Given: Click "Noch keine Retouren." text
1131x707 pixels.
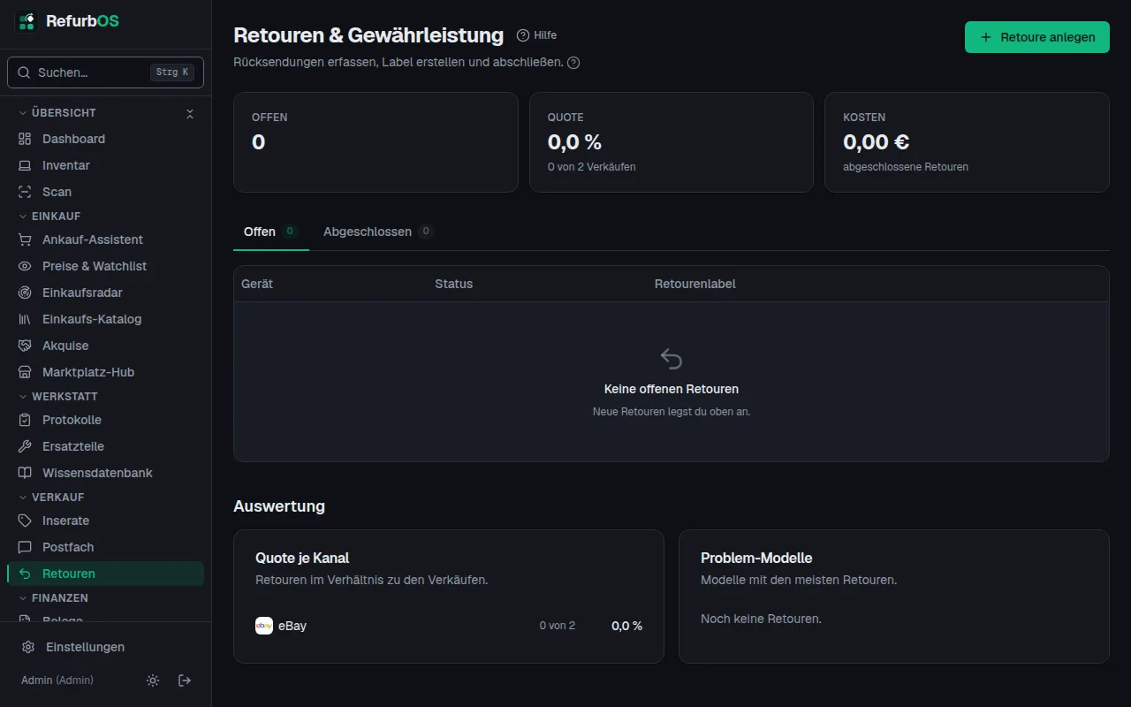Looking at the screenshot, I should click(x=761, y=619).
